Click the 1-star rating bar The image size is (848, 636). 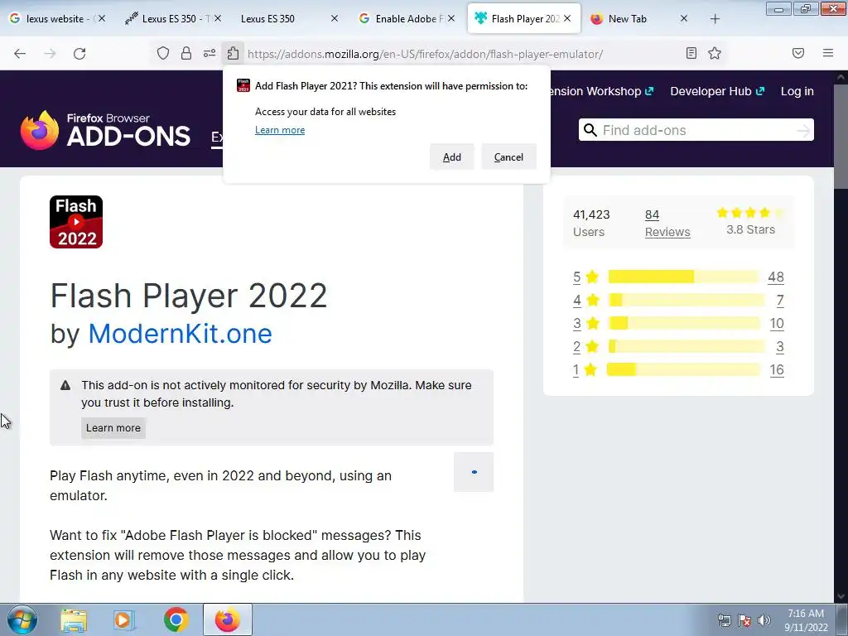tap(683, 370)
